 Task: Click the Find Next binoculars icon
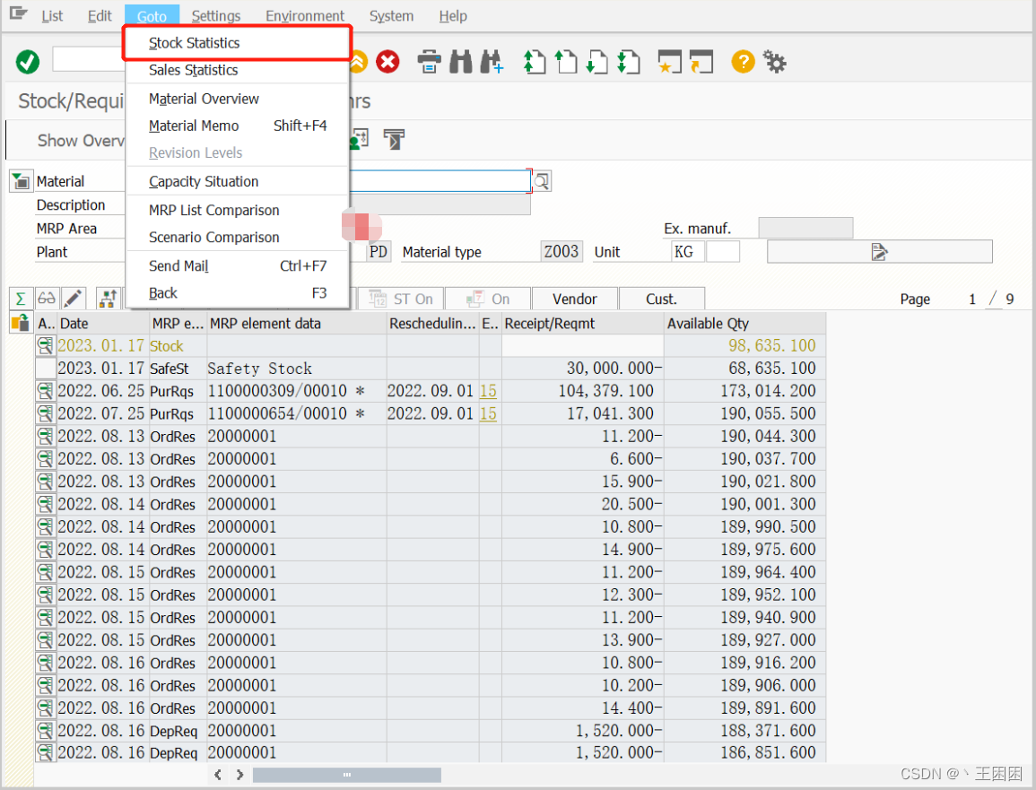coord(492,62)
